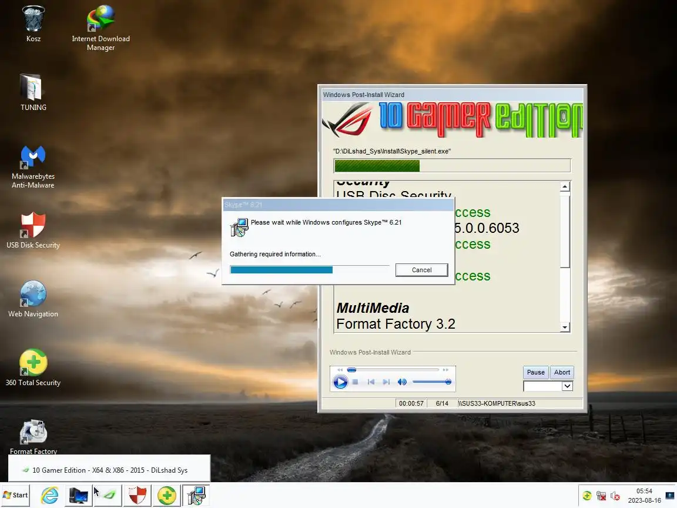677x508 pixels.
Task: Click the wizard overall progress bar
Action: click(x=452, y=166)
